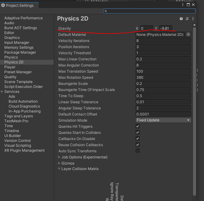Expand the Gizmos section

(59, 163)
